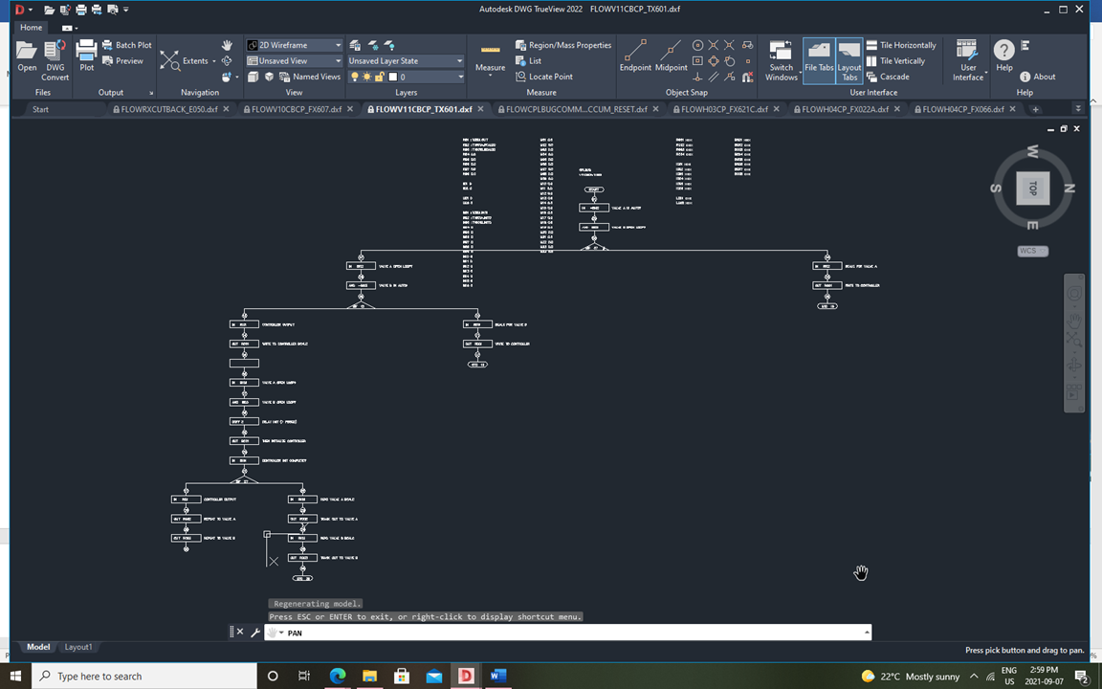Click the quick access Open folder icon
The height and width of the screenshot is (689, 1102).
[x=49, y=10]
